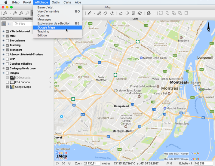The height and width of the screenshot is (166, 215).
Task: Uncheck the Tracking layer checkbox
Action: (8, 45)
